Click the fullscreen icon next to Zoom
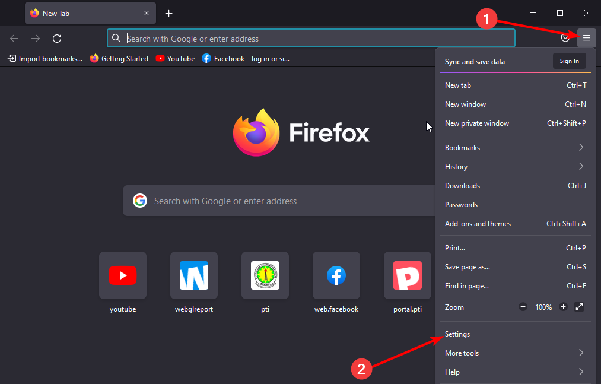601x384 pixels. 579,307
